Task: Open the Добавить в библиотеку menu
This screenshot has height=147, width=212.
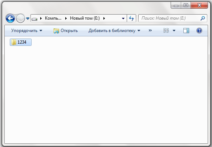Action: (x=114, y=31)
